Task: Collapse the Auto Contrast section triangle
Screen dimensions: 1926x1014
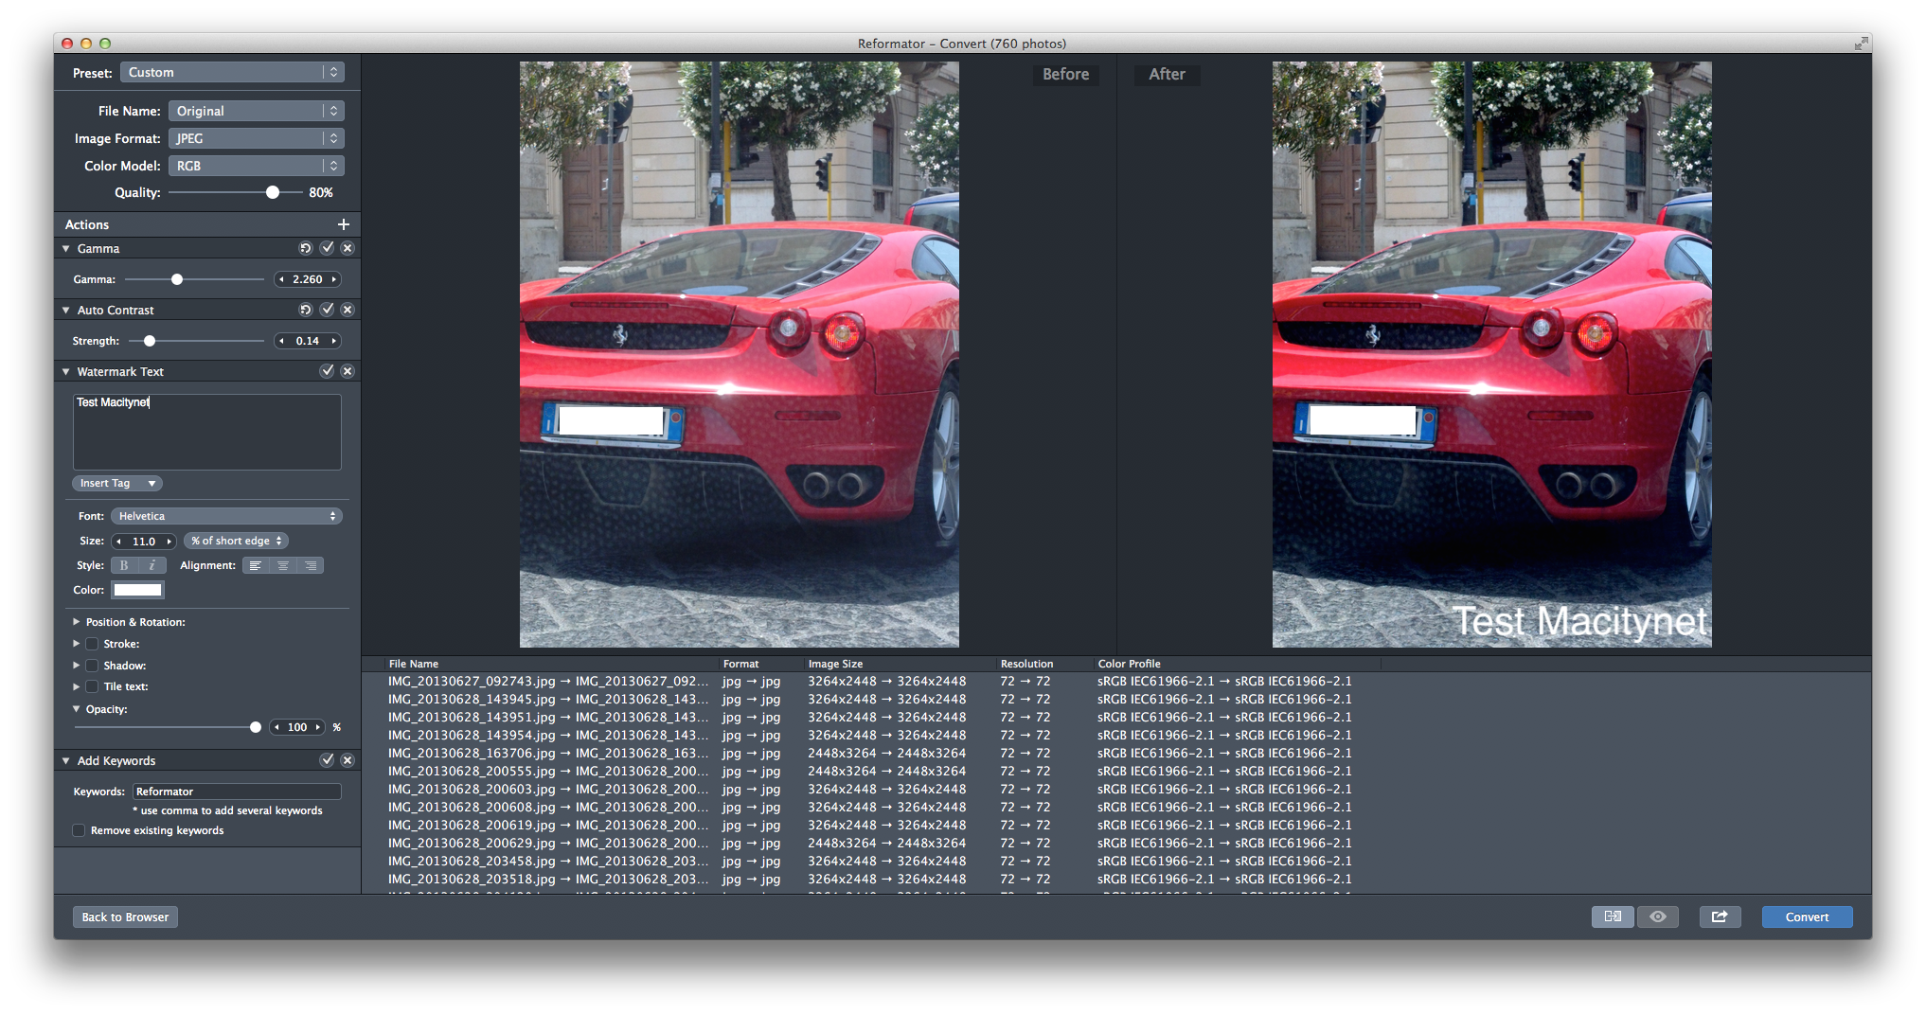Action: tap(66, 310)
